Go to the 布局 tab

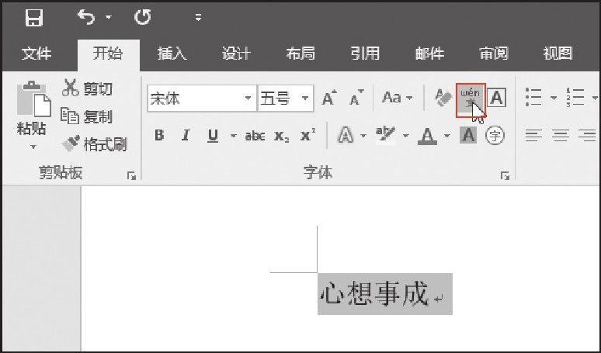[300, 54]
